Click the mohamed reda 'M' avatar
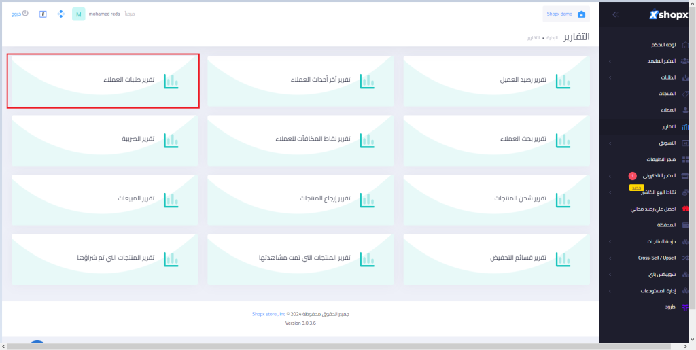Viewport: 696px width, 350px height. click(x=79, y=14)
